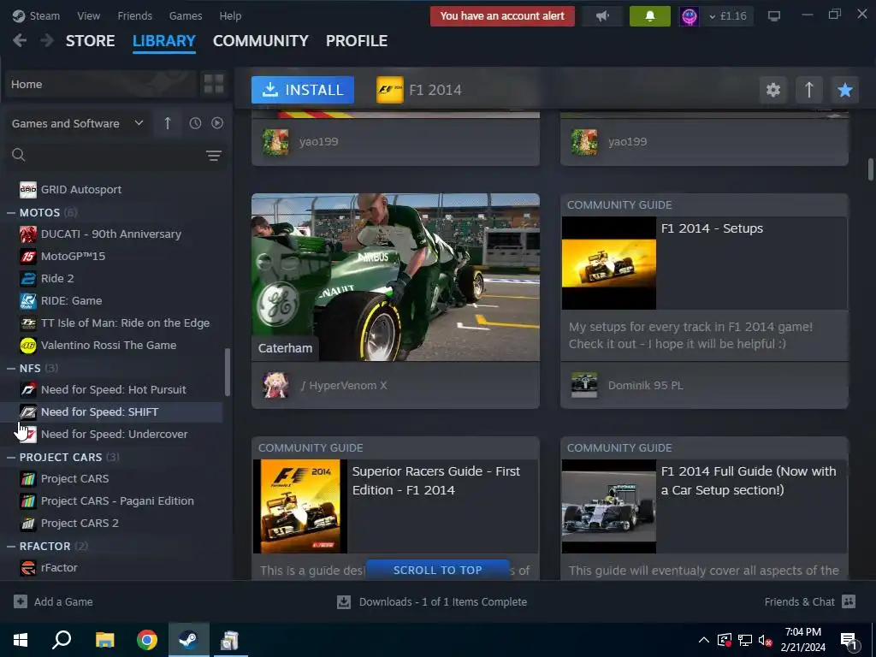Click the game list sidebar scrollbar

pos(228,371)
